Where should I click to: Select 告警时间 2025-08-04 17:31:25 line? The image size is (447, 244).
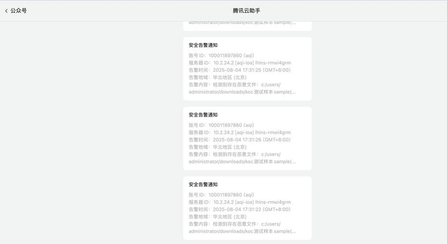tap(239, 70)
